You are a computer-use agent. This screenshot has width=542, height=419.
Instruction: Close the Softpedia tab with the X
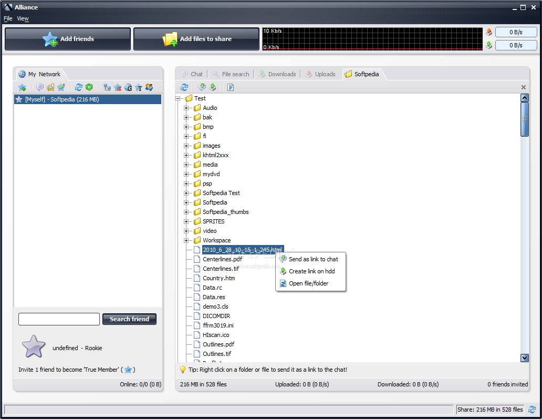(523, 87)
